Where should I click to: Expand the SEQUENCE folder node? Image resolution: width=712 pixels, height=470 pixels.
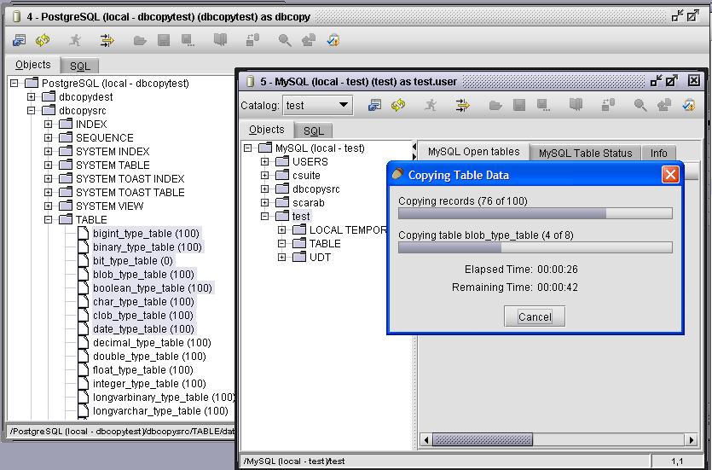pyautogui.click(x=49, y=138)
